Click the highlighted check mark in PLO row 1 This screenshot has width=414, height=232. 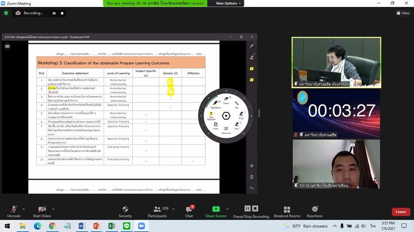pos(170,82)
